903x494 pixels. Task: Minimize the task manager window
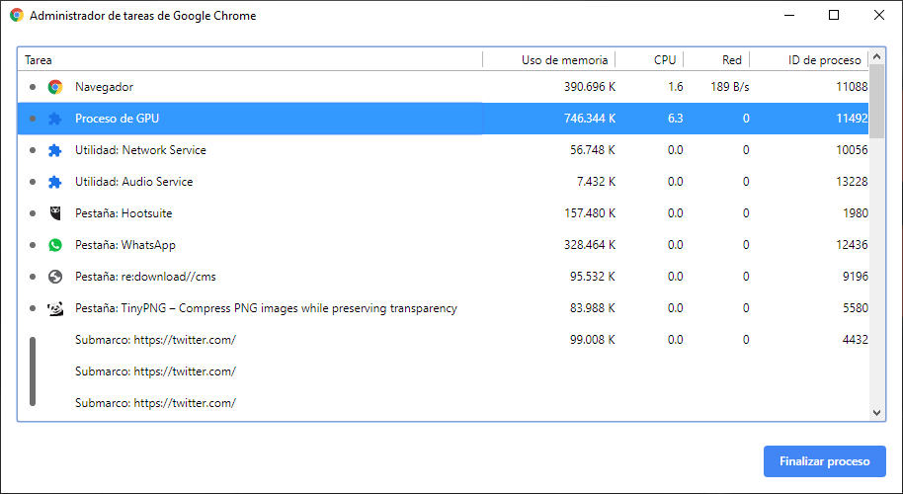[x=787, y=16]
